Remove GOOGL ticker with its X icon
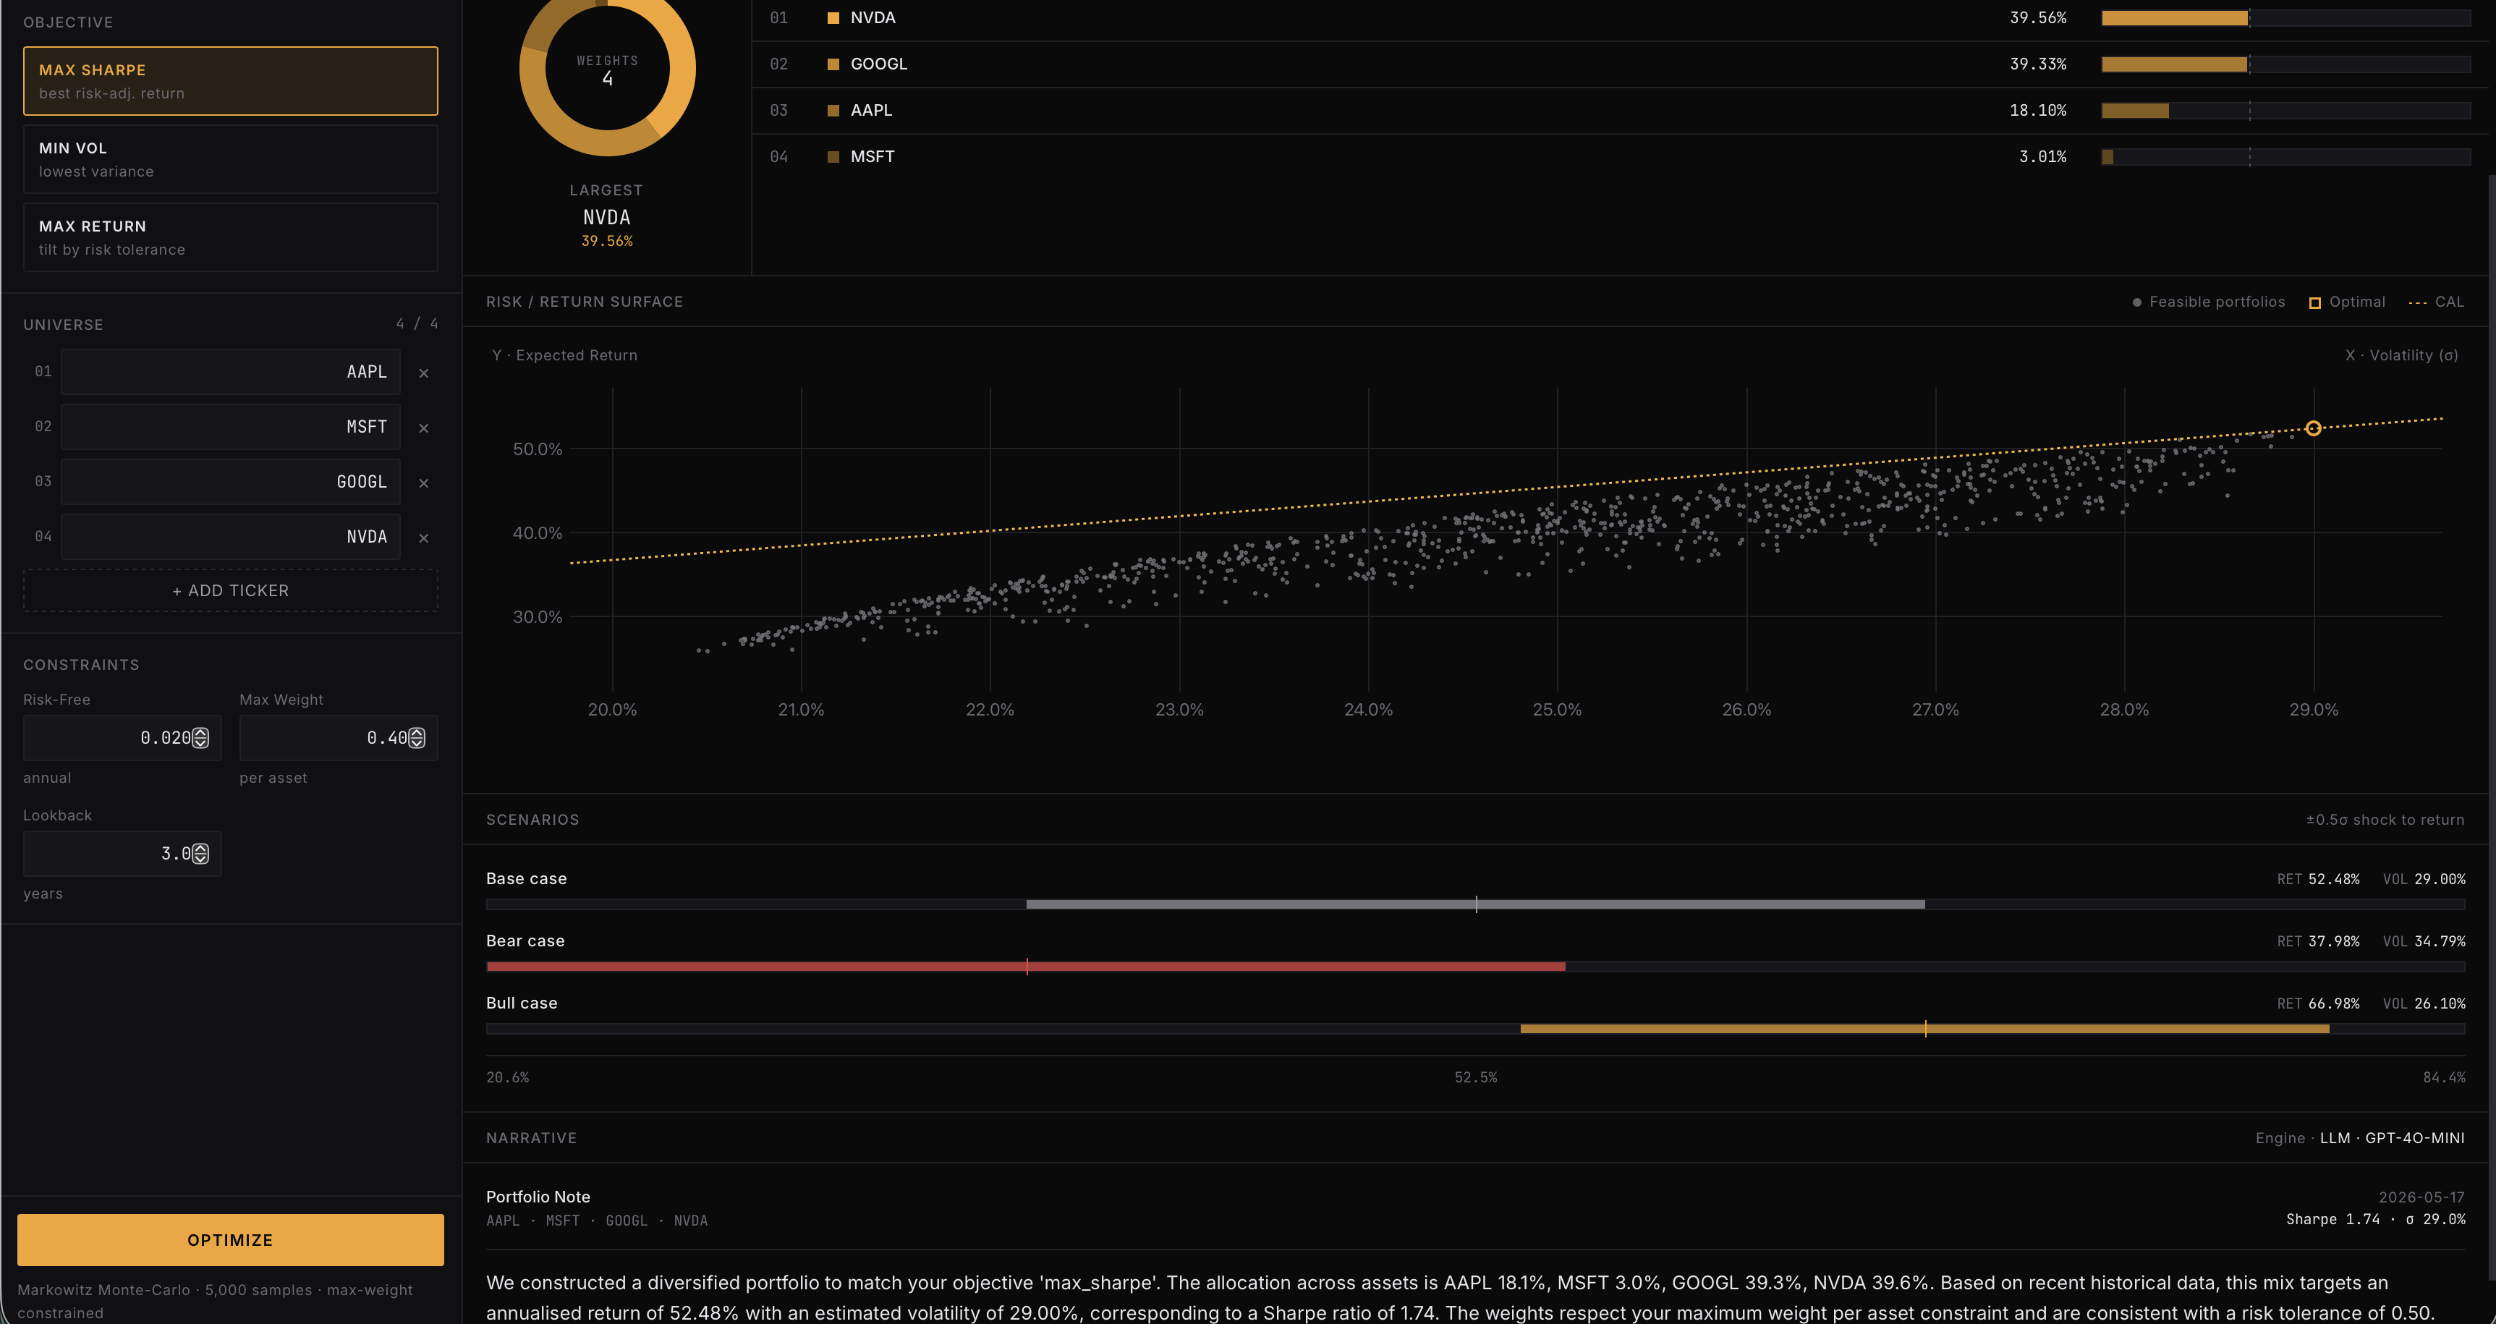The image size is (2496, 1324). click(423, 483)
